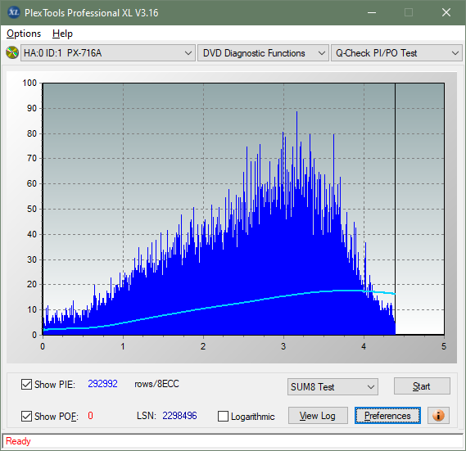466x451 pixels.
Task: Maximize the PlexTools window
Action: (409, 12)
